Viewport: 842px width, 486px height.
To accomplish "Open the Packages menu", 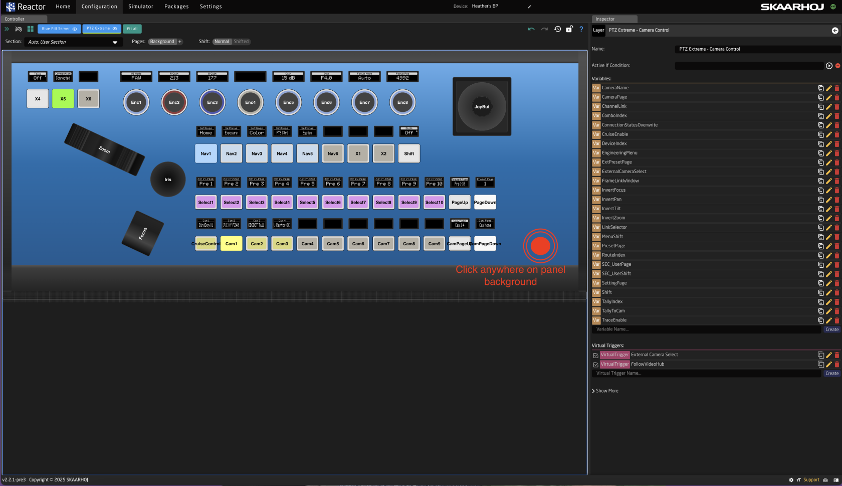I will tap(176, 7).
